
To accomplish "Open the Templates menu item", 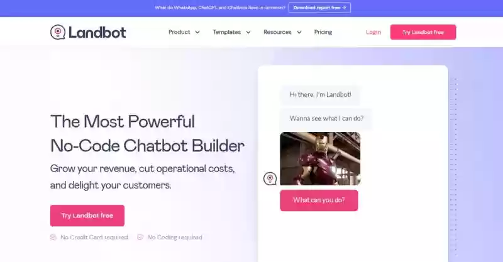I will point(227,32).
